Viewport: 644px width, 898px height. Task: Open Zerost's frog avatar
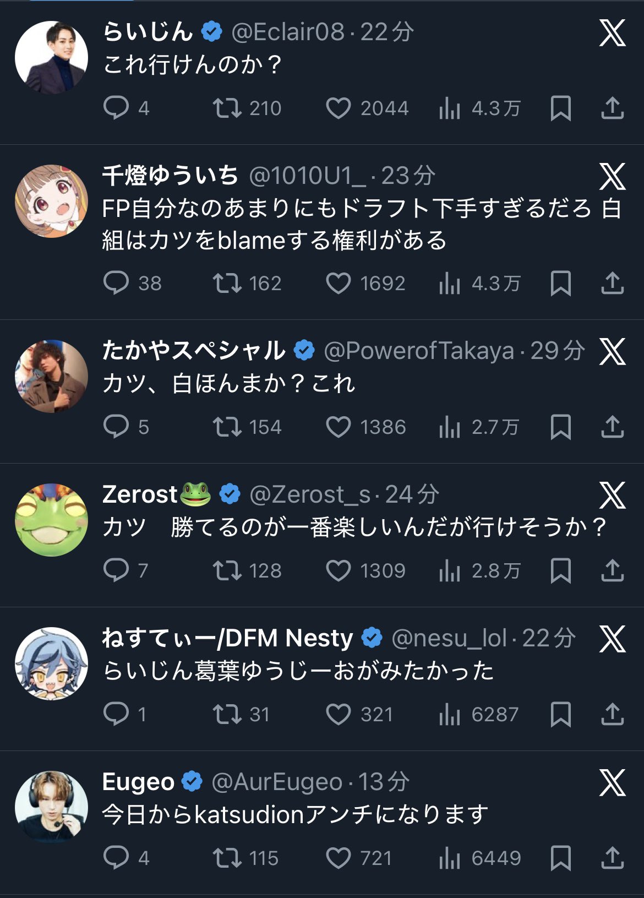pos(51,520)
